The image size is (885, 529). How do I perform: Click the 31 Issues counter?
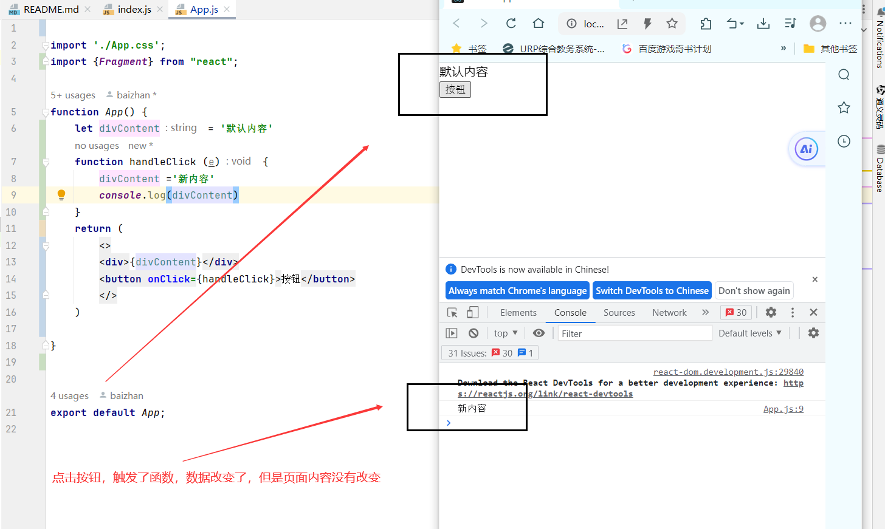[x=490, y=353]
